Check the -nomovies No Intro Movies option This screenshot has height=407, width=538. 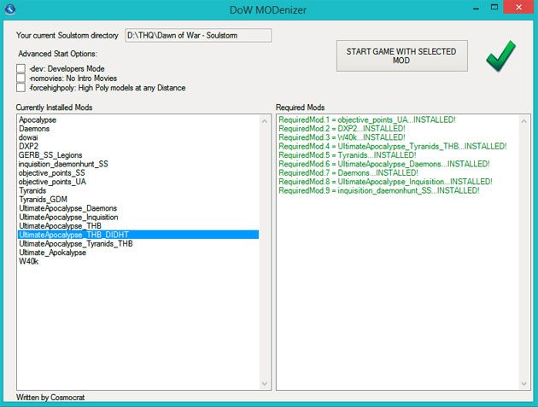[21, 78]
